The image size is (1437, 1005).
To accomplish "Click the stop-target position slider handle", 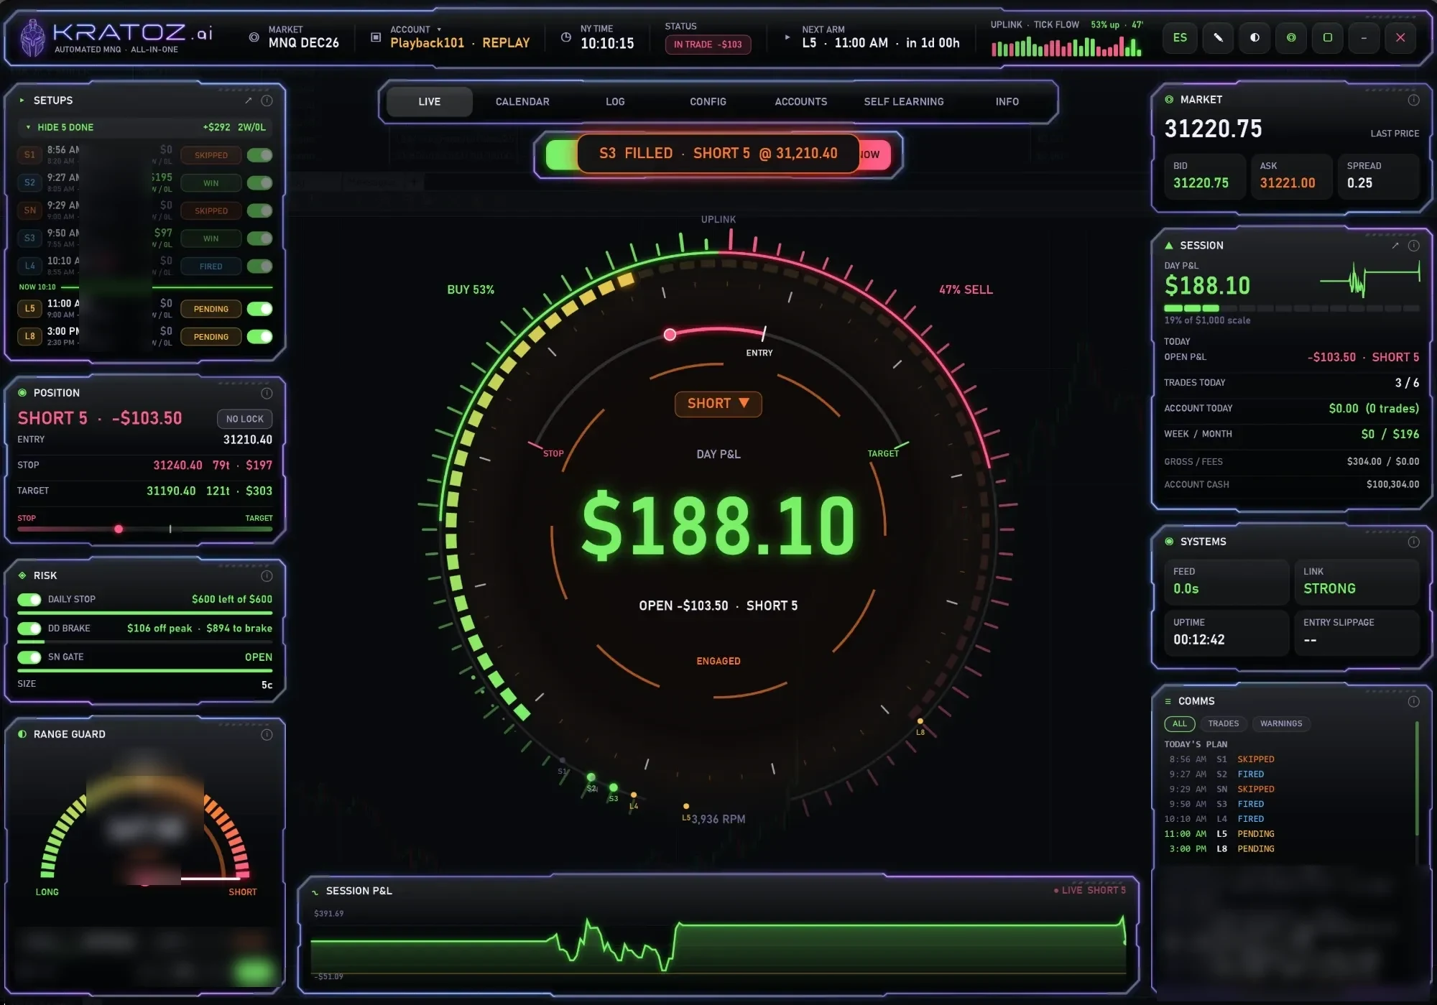I will click(119, 529).
